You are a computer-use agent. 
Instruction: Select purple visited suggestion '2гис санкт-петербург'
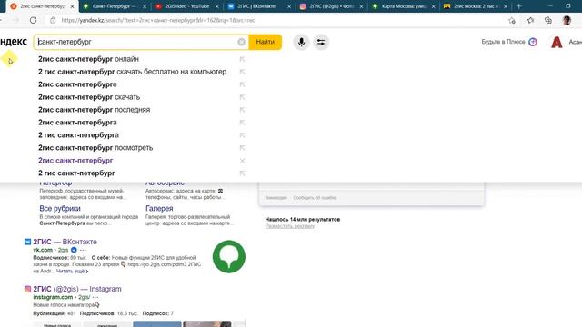click(75, 161)
